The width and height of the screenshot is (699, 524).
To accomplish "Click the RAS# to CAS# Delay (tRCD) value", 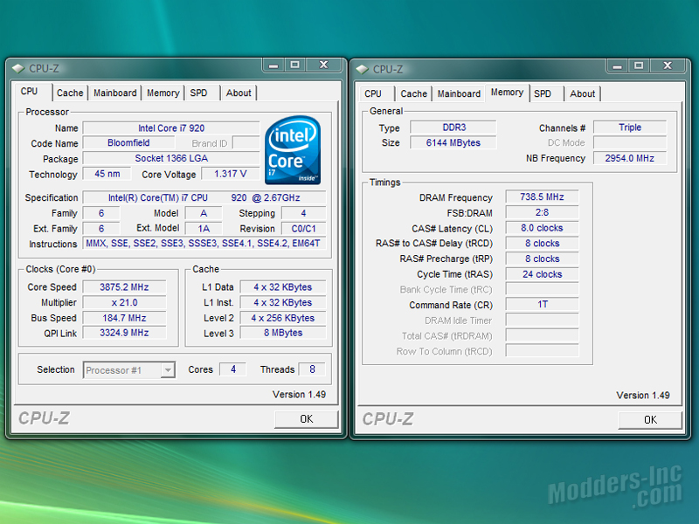I will pyautogui.click(x=542, y=244).
